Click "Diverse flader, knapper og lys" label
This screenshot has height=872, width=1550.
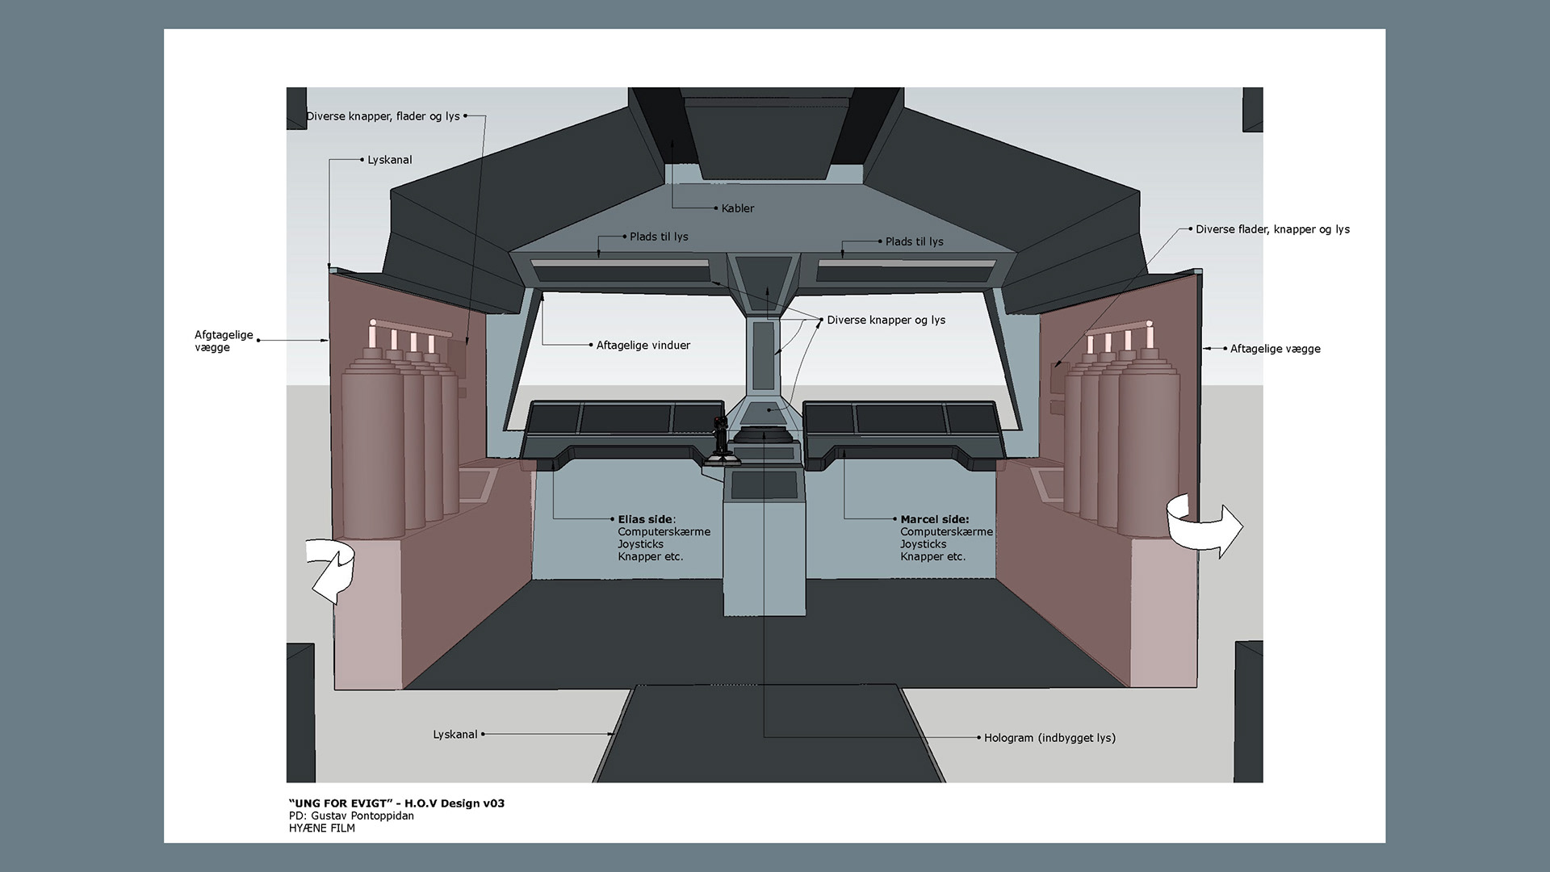tap(1271, 229)
